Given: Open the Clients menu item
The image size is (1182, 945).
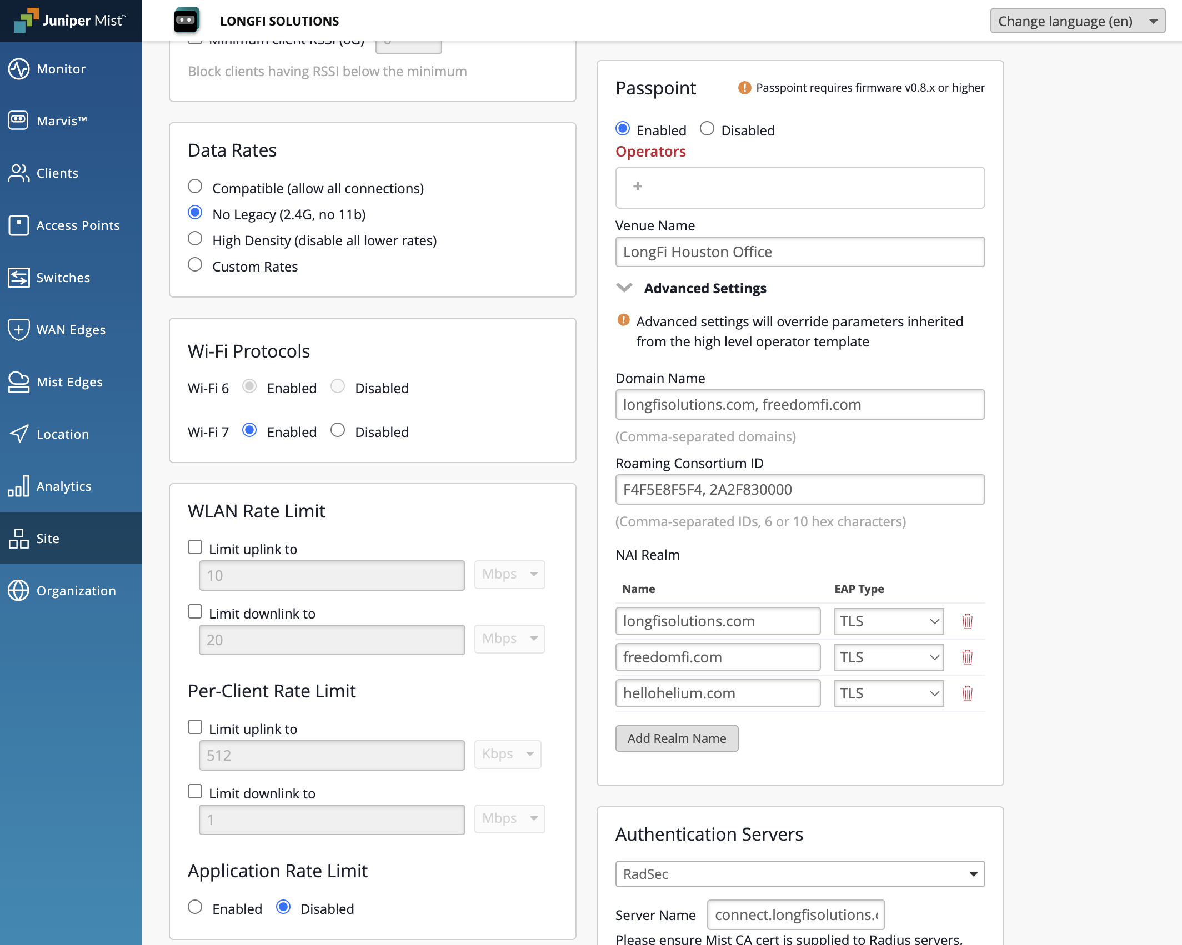Looking at the screenshot, I should [x=71, y=173].
